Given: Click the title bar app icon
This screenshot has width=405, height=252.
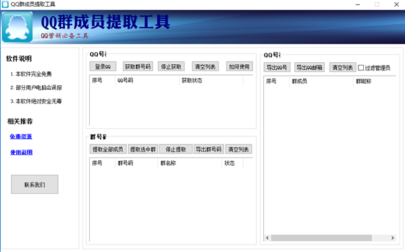Looking at the screenshot, I should click(5, 5).
